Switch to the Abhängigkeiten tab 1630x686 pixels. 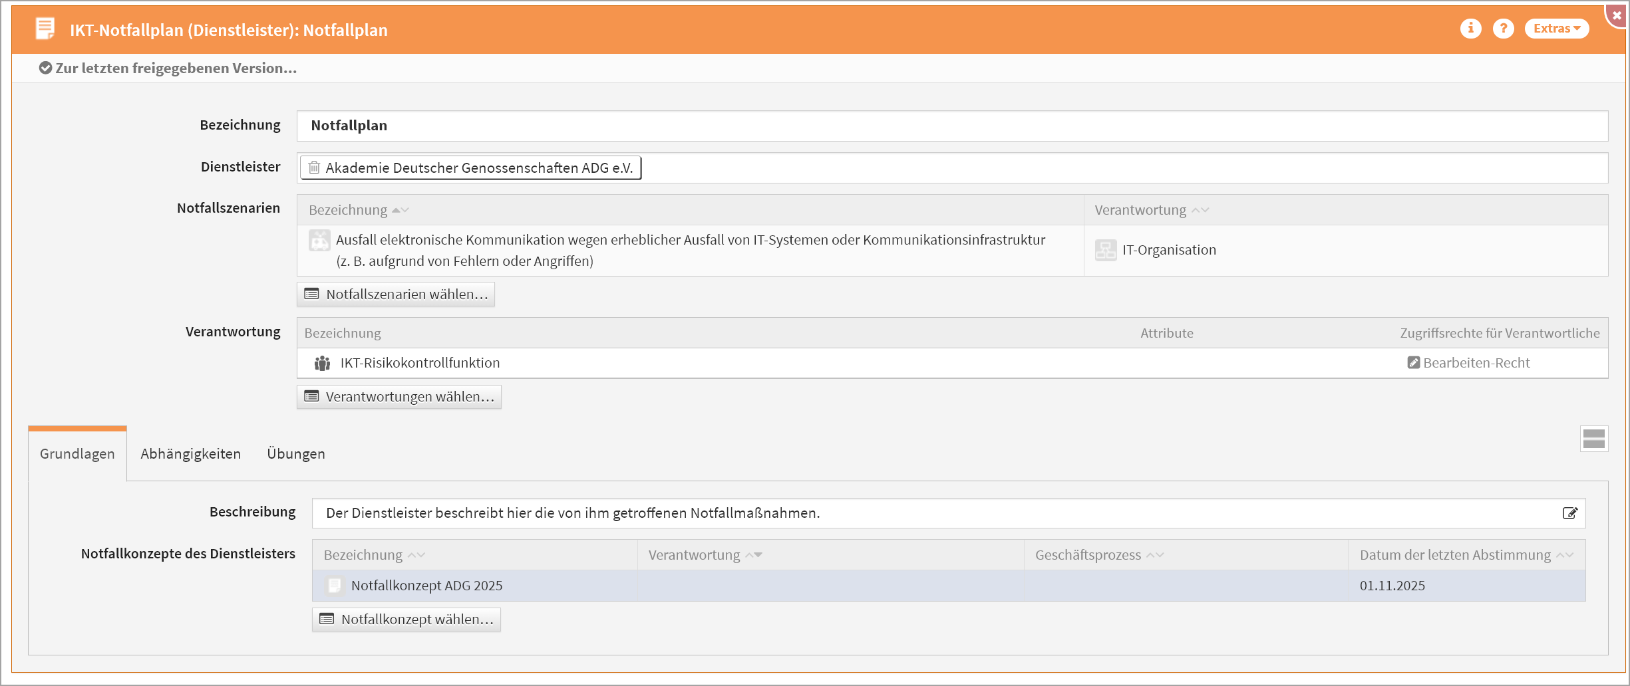(190, 454)
